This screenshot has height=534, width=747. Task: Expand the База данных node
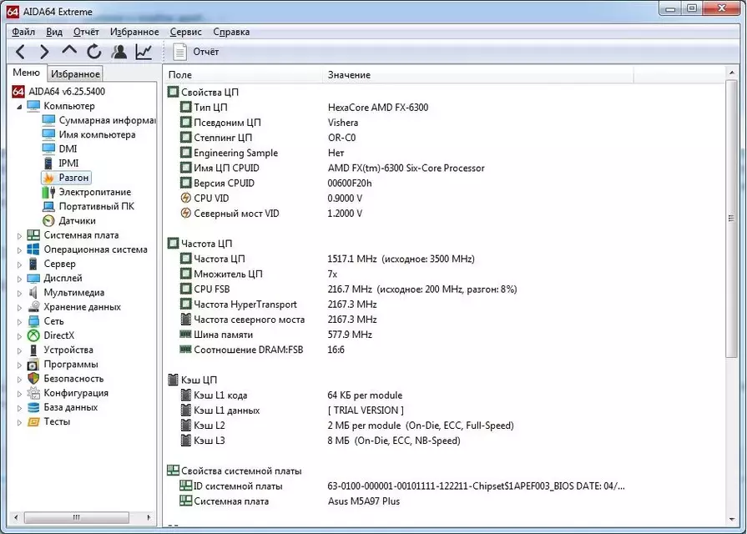tap(19, 408)
